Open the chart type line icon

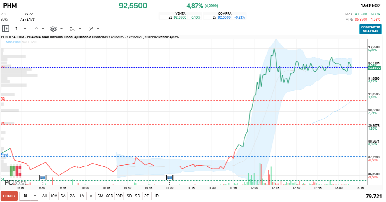pyautogui.click(x=35, y=29)
